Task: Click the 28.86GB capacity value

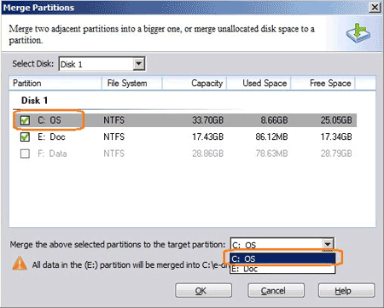Action: 208,154
